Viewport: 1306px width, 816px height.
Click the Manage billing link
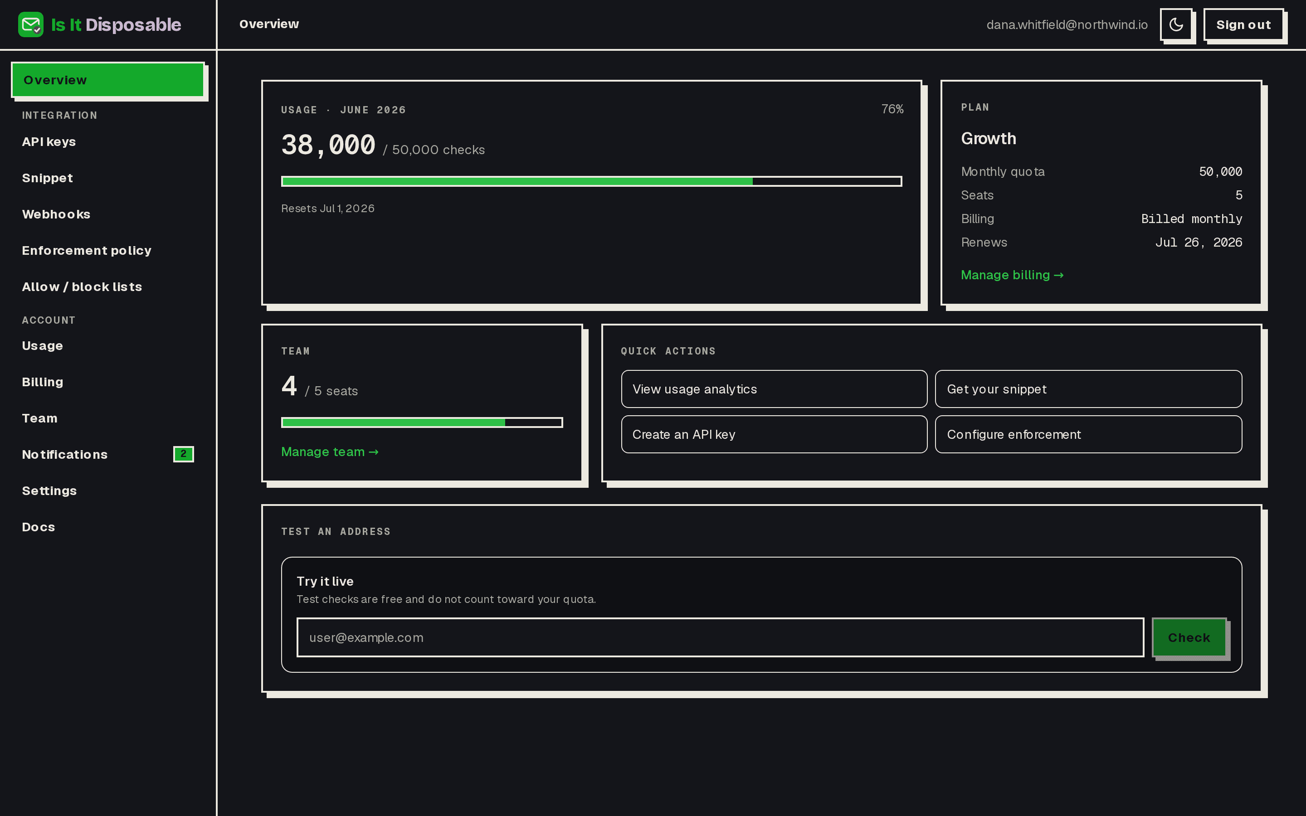tap(1012, 275)
